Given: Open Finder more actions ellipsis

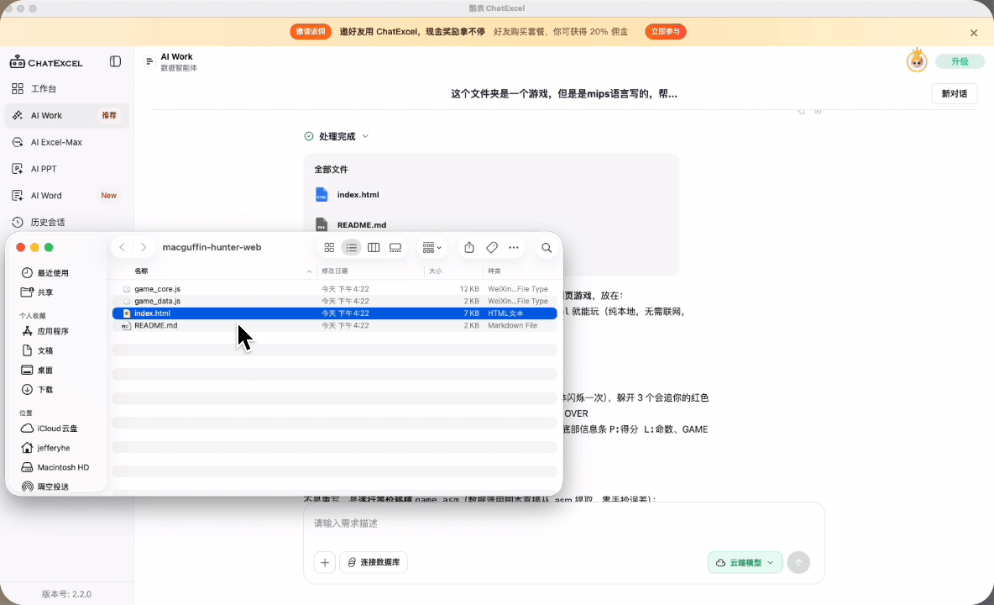Looking at the screenshot, I should coord(514,247).
